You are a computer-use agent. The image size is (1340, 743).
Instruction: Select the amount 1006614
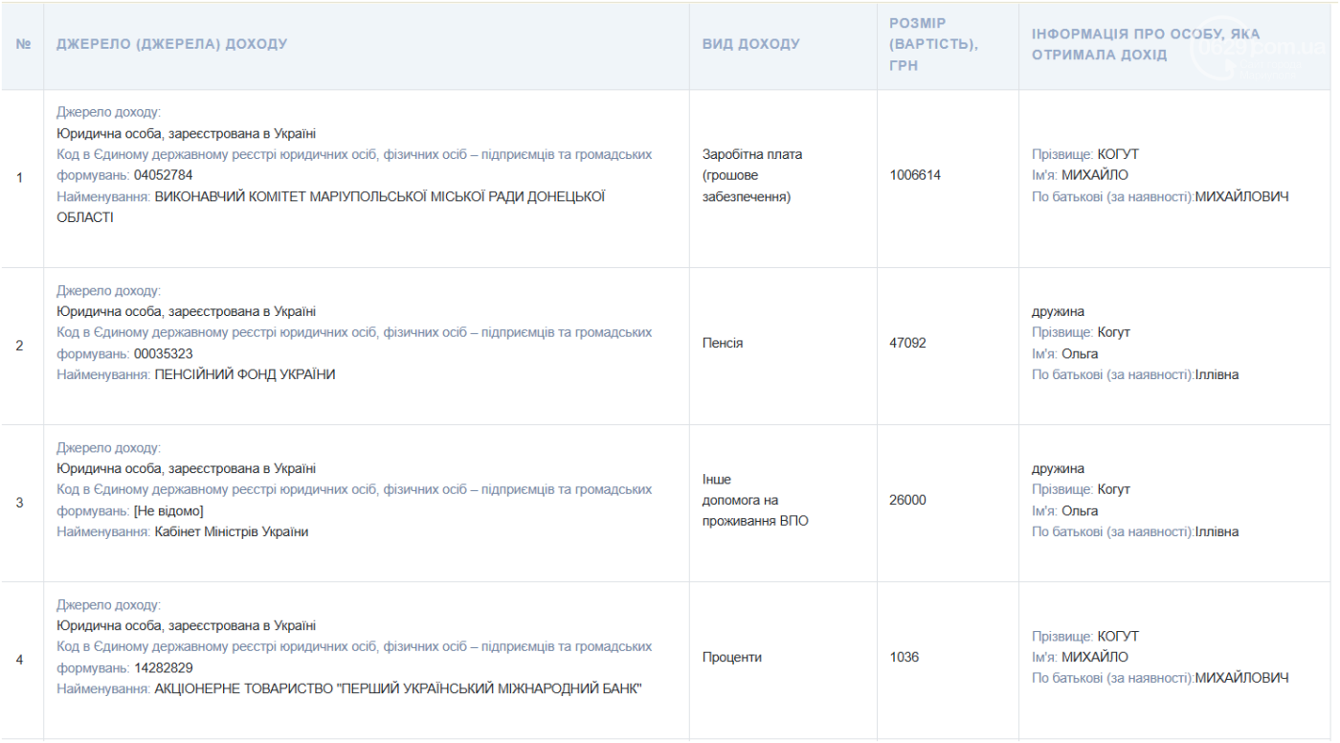coord(915,175)
